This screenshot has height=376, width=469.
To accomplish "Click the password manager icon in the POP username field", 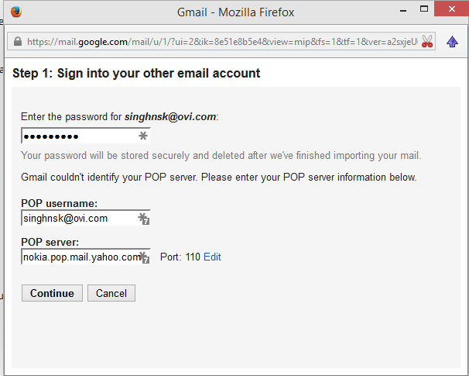I will pyautogui.click(x=144, y=219).
